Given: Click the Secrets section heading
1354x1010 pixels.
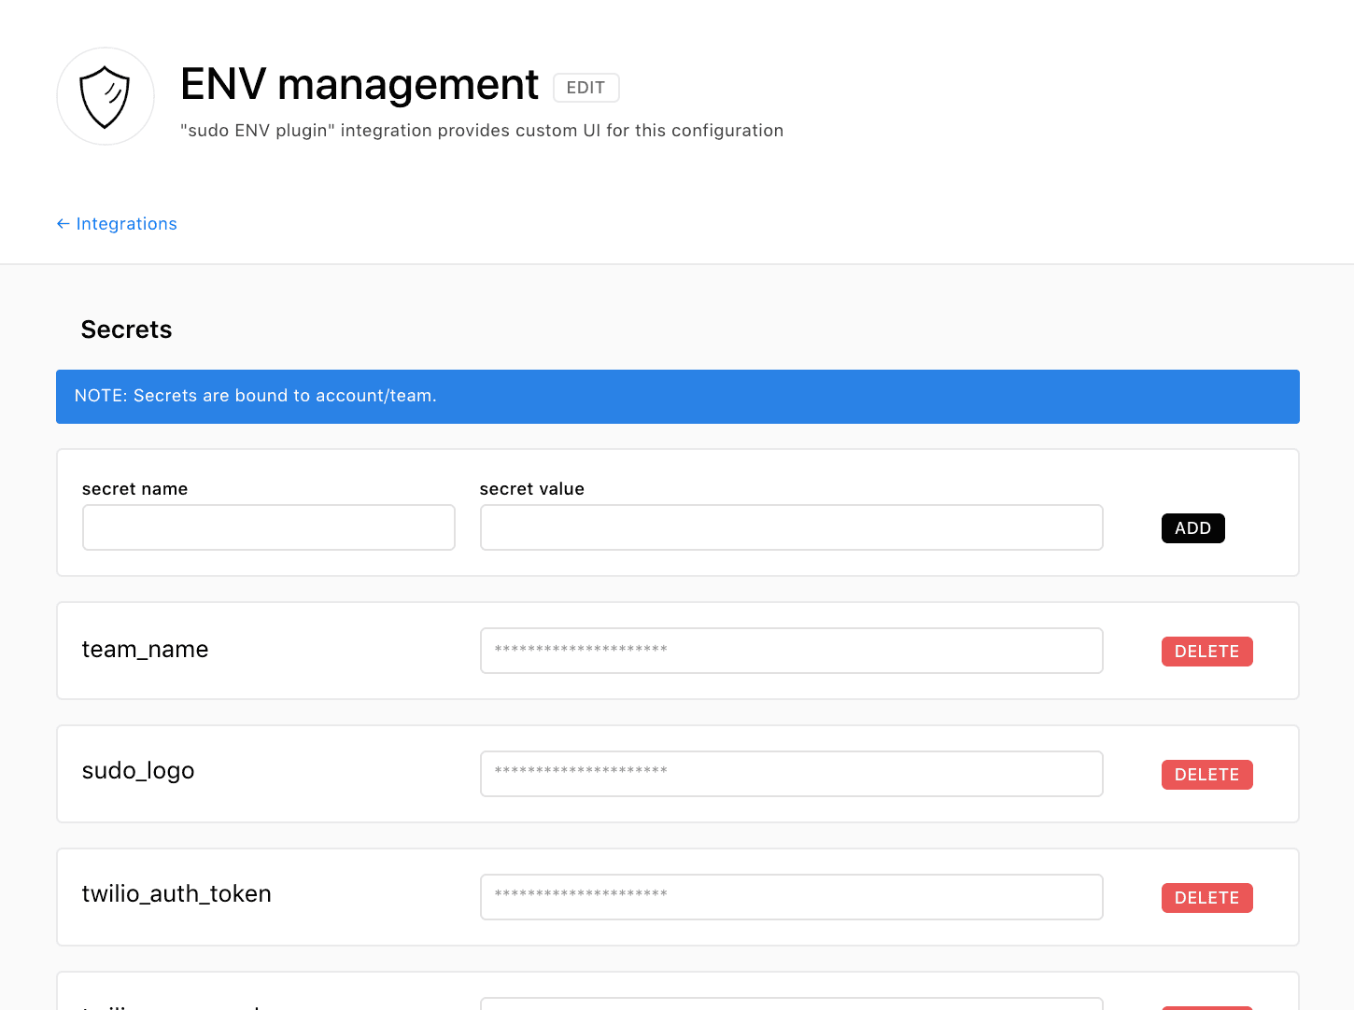Looking at the screenshot, I should 126,330.
